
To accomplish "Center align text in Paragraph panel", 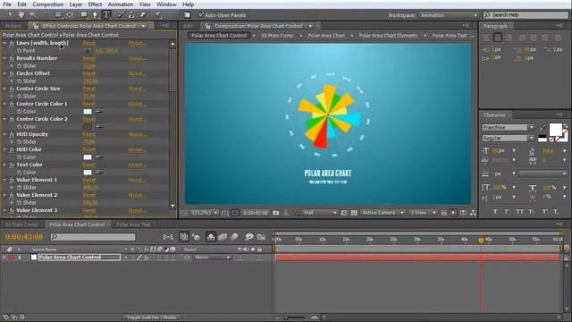I will (498, 38).
